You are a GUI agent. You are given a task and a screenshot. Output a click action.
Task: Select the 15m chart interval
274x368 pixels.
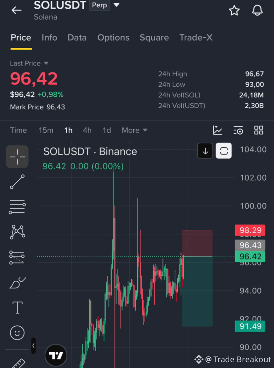point(46,130)
